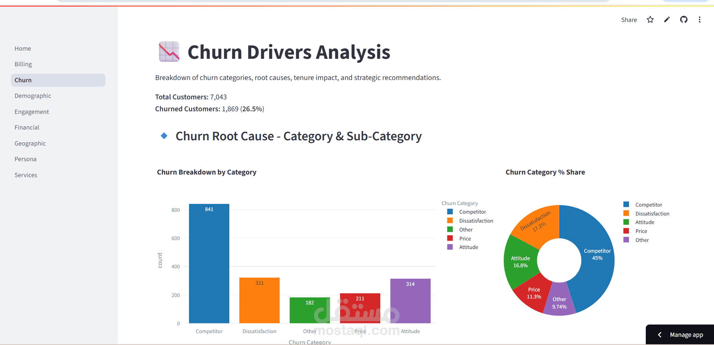
Task: Toggle Attitude in pie chart legend
Action: click(639, 222)
